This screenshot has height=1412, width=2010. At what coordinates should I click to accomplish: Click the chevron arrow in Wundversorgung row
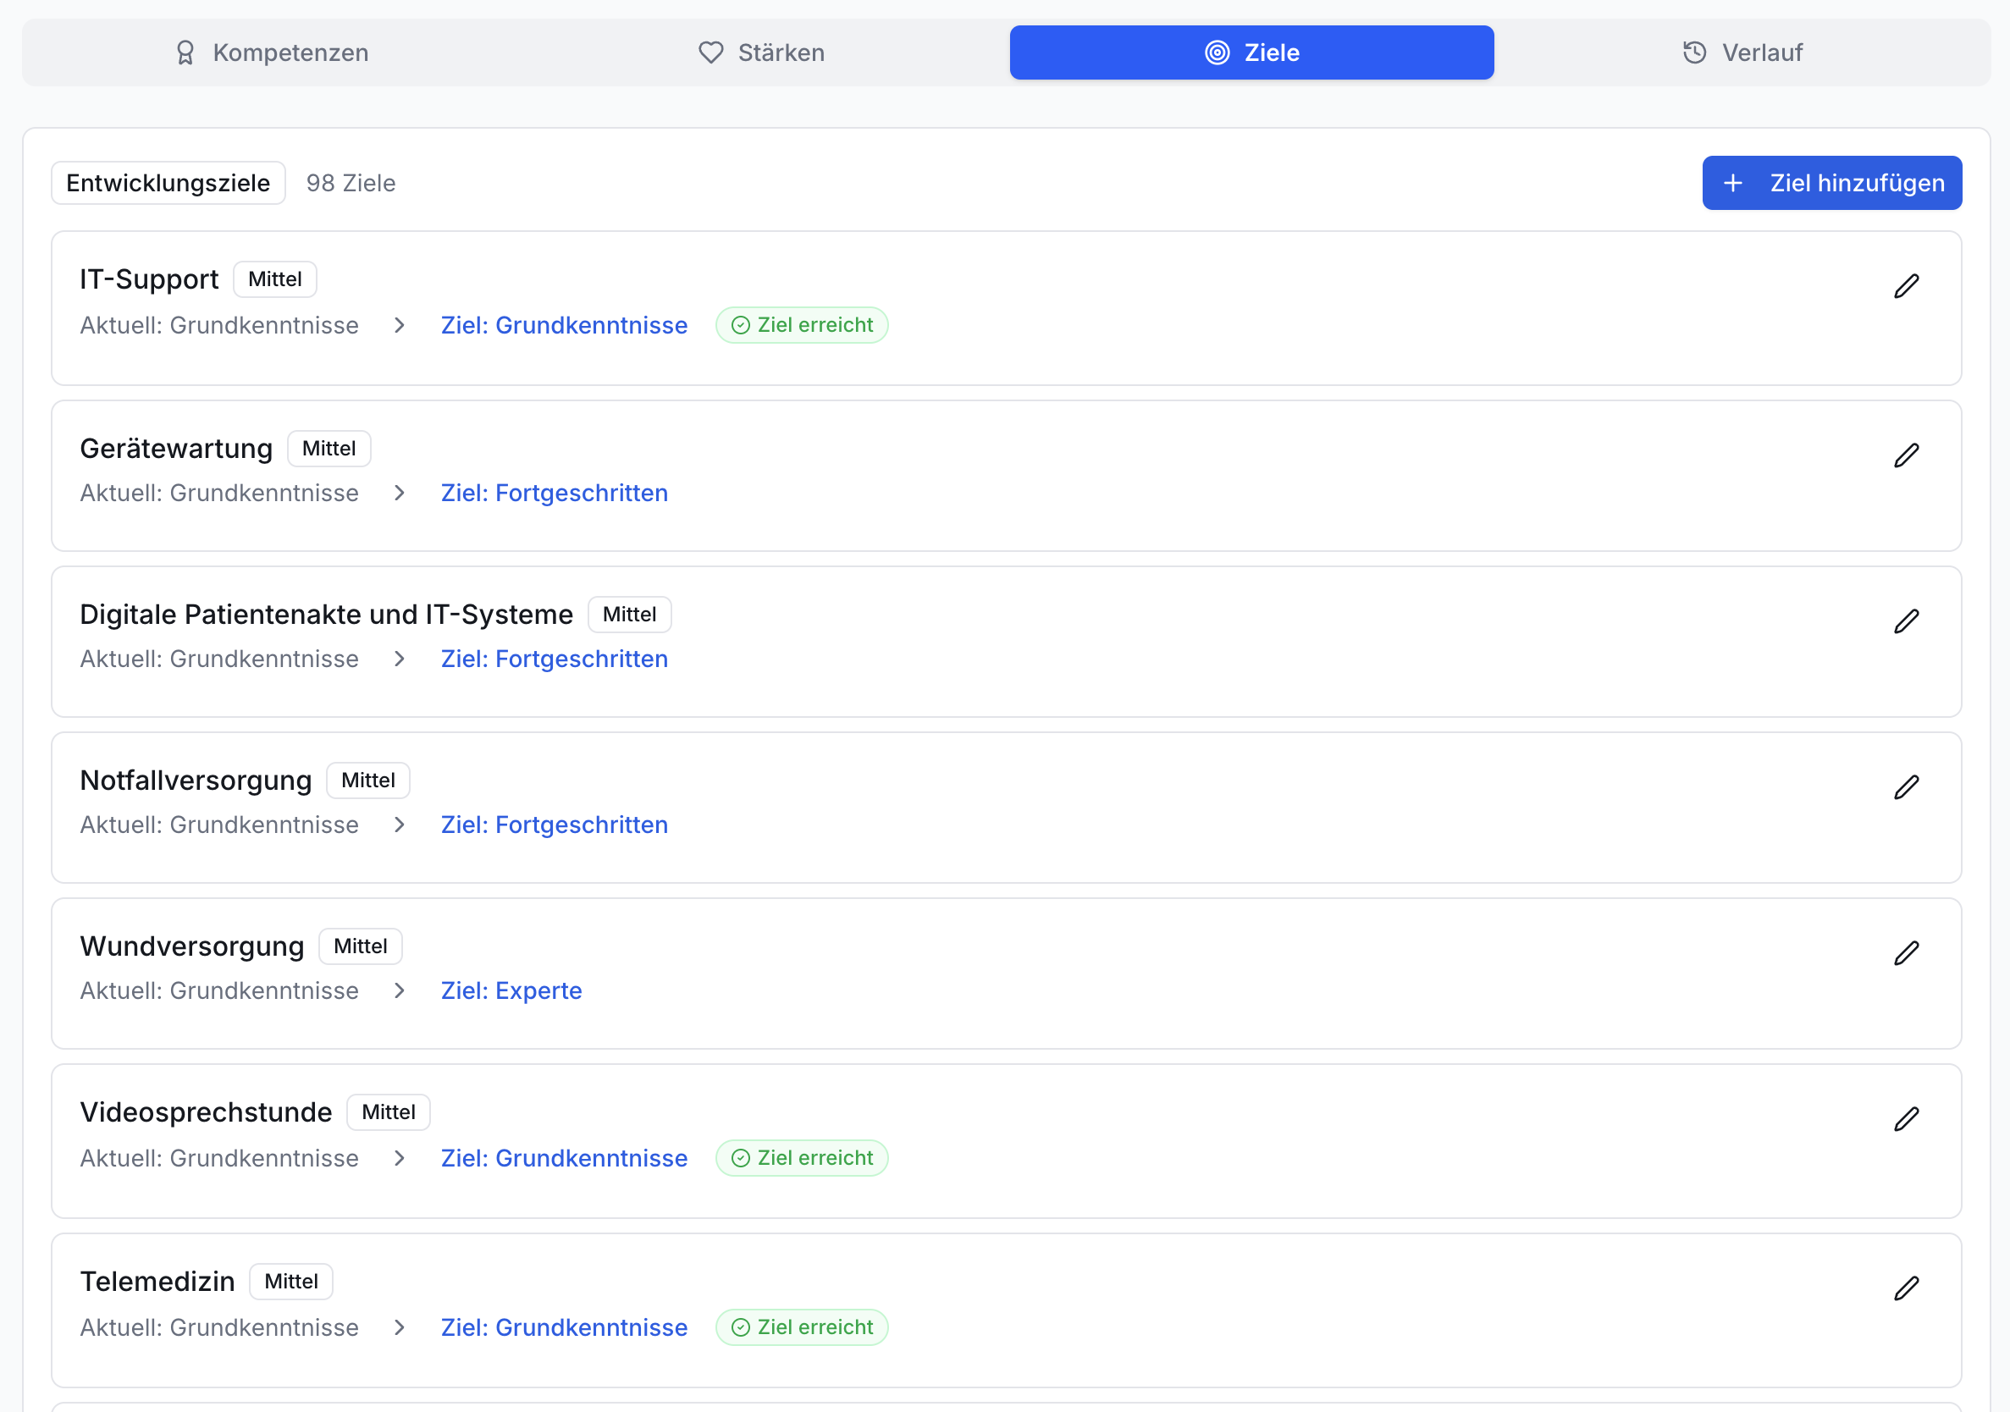pyautogui.click(x=399, y=991)
